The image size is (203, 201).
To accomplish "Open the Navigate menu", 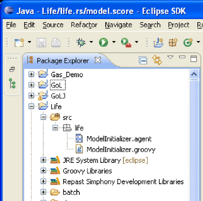I will (119, 25).
